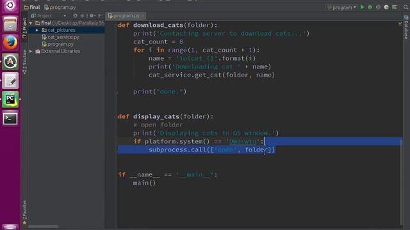Open Terminal from the launcher
The height and width of the screenshot is (230, 410).
click(10, 118)
